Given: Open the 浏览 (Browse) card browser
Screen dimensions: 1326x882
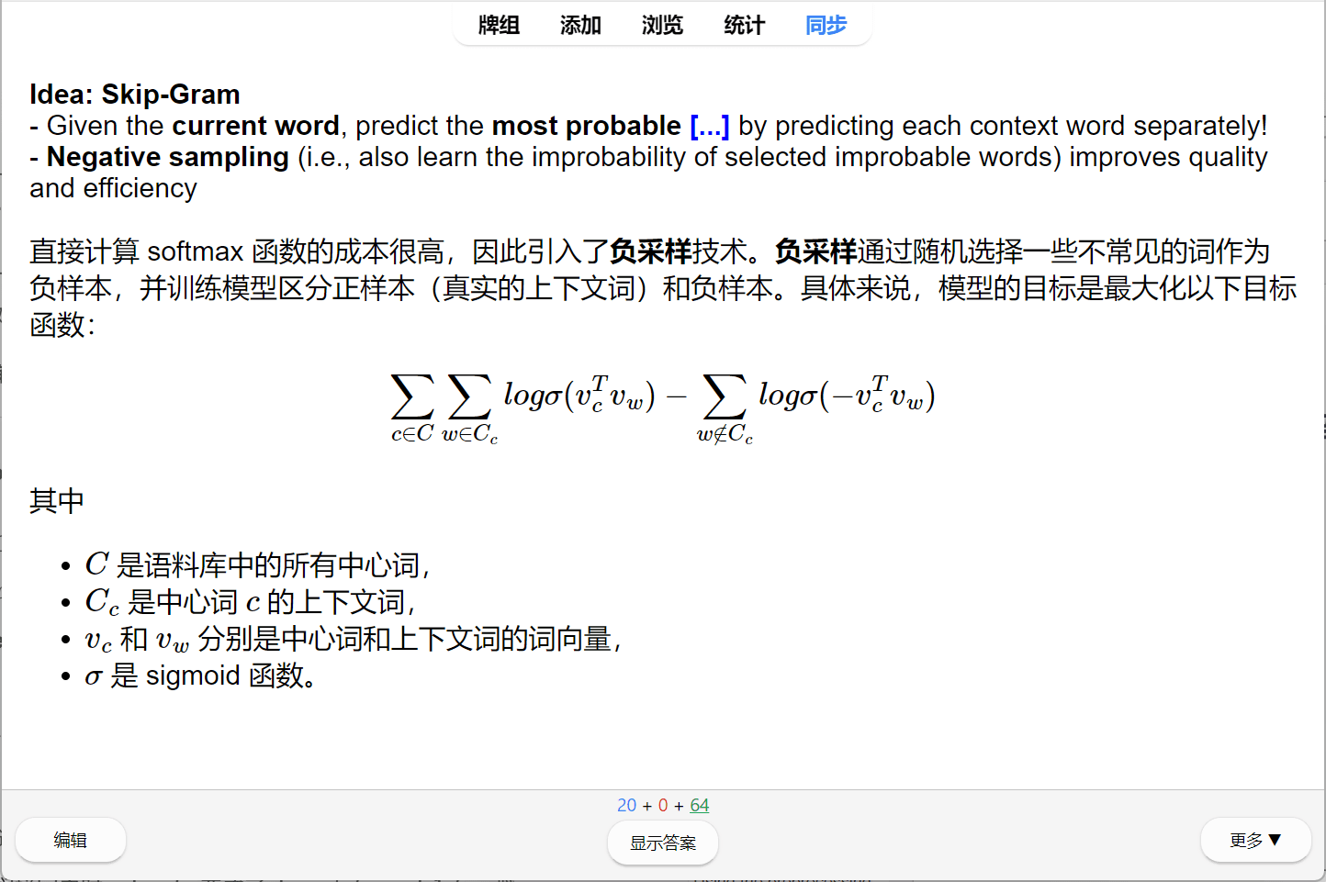Looking at the screenshot, I should tap(662, 26).
